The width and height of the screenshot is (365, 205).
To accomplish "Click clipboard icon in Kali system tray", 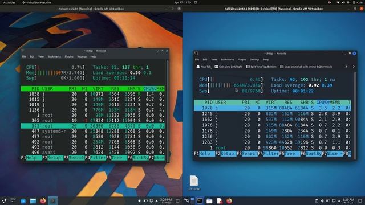I will (317, 201).
